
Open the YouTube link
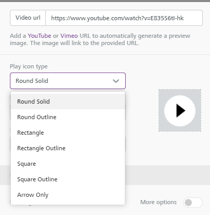(40, 36)
